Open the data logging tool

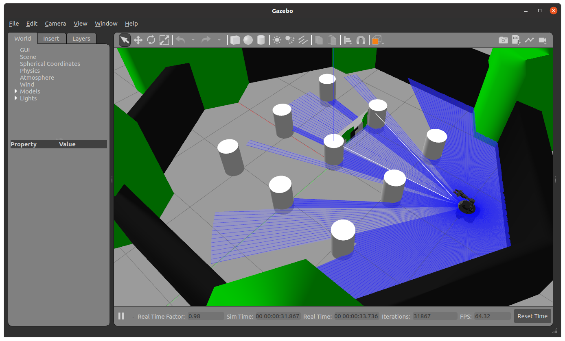point(516,40)
